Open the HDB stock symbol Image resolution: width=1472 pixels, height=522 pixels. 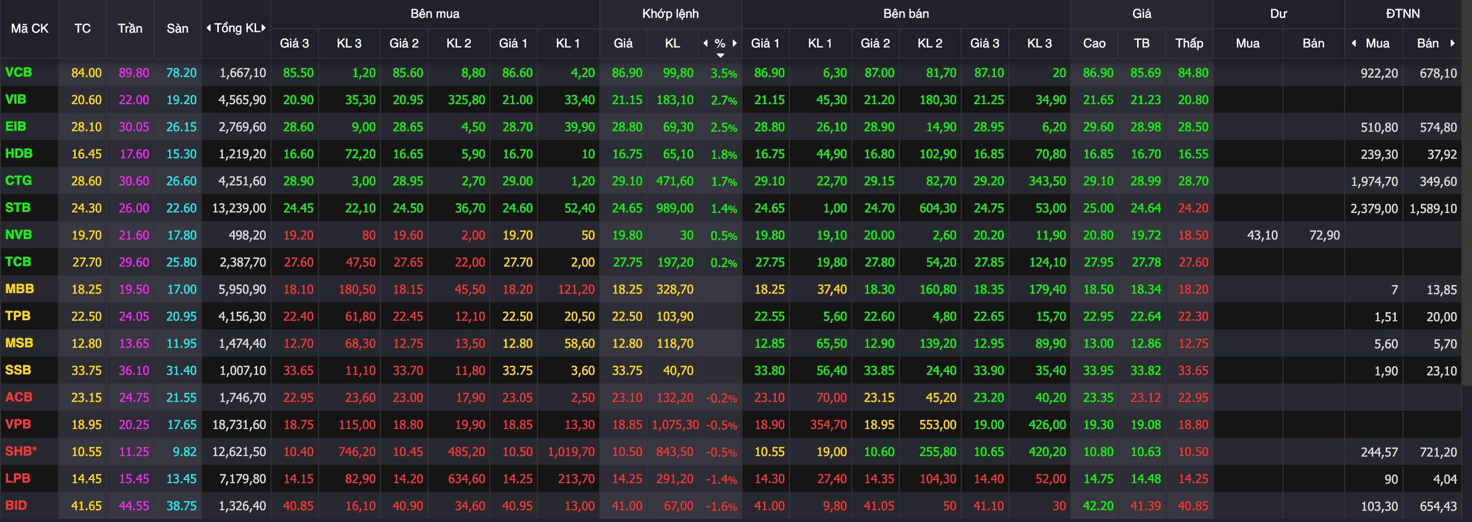coord(18,154)
